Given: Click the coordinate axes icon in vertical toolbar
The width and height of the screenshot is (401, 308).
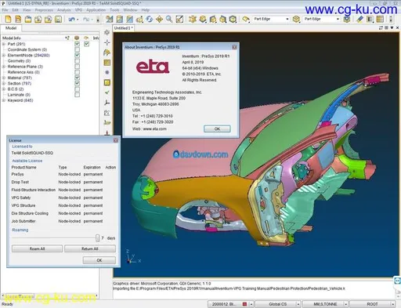Looking at the screenshot, I should (107, 103).
